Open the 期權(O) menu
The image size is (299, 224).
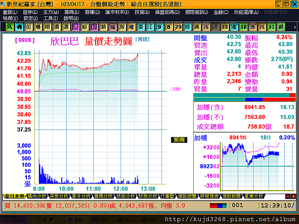pos(93,12)
